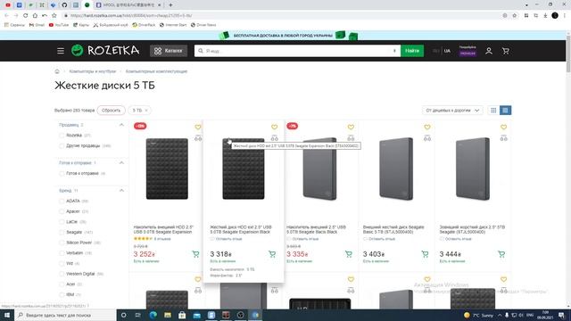
Task: Collapse the Готов к отправке section
Action: pos(121,162)
